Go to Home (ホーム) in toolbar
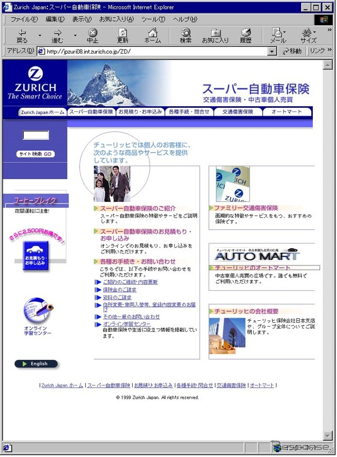The height and width of the screenshot is (457, 337). point(153,36)
